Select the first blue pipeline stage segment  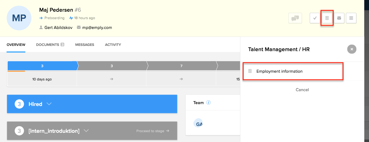click(x=42, y=66)
